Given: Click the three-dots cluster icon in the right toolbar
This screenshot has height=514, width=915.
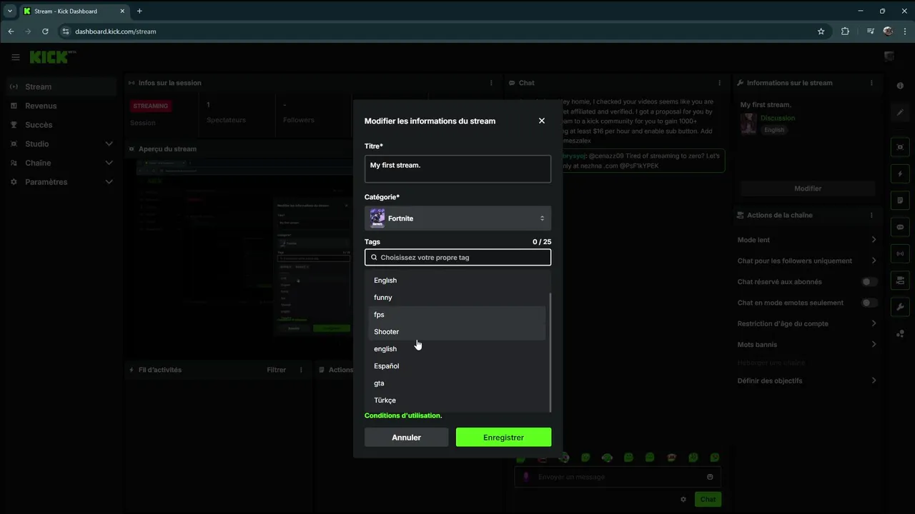Looking at the screenshot, I should pos(900,333).
